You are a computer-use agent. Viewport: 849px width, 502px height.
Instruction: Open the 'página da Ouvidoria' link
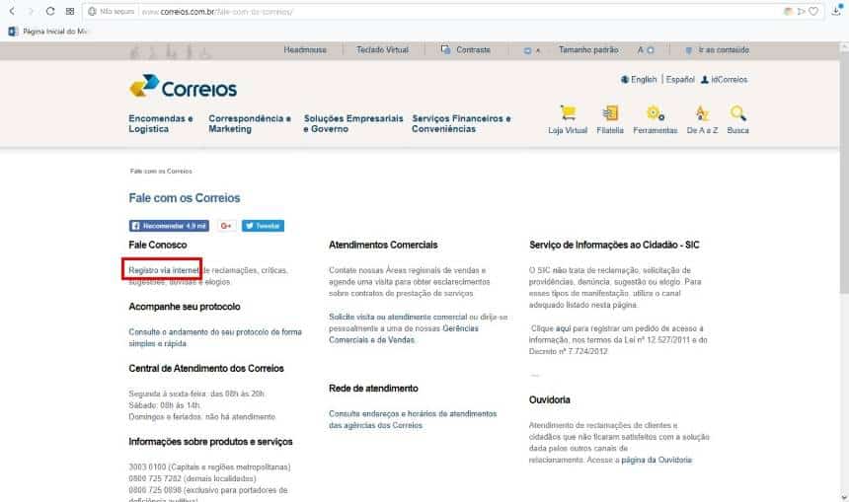click(656, 460)
